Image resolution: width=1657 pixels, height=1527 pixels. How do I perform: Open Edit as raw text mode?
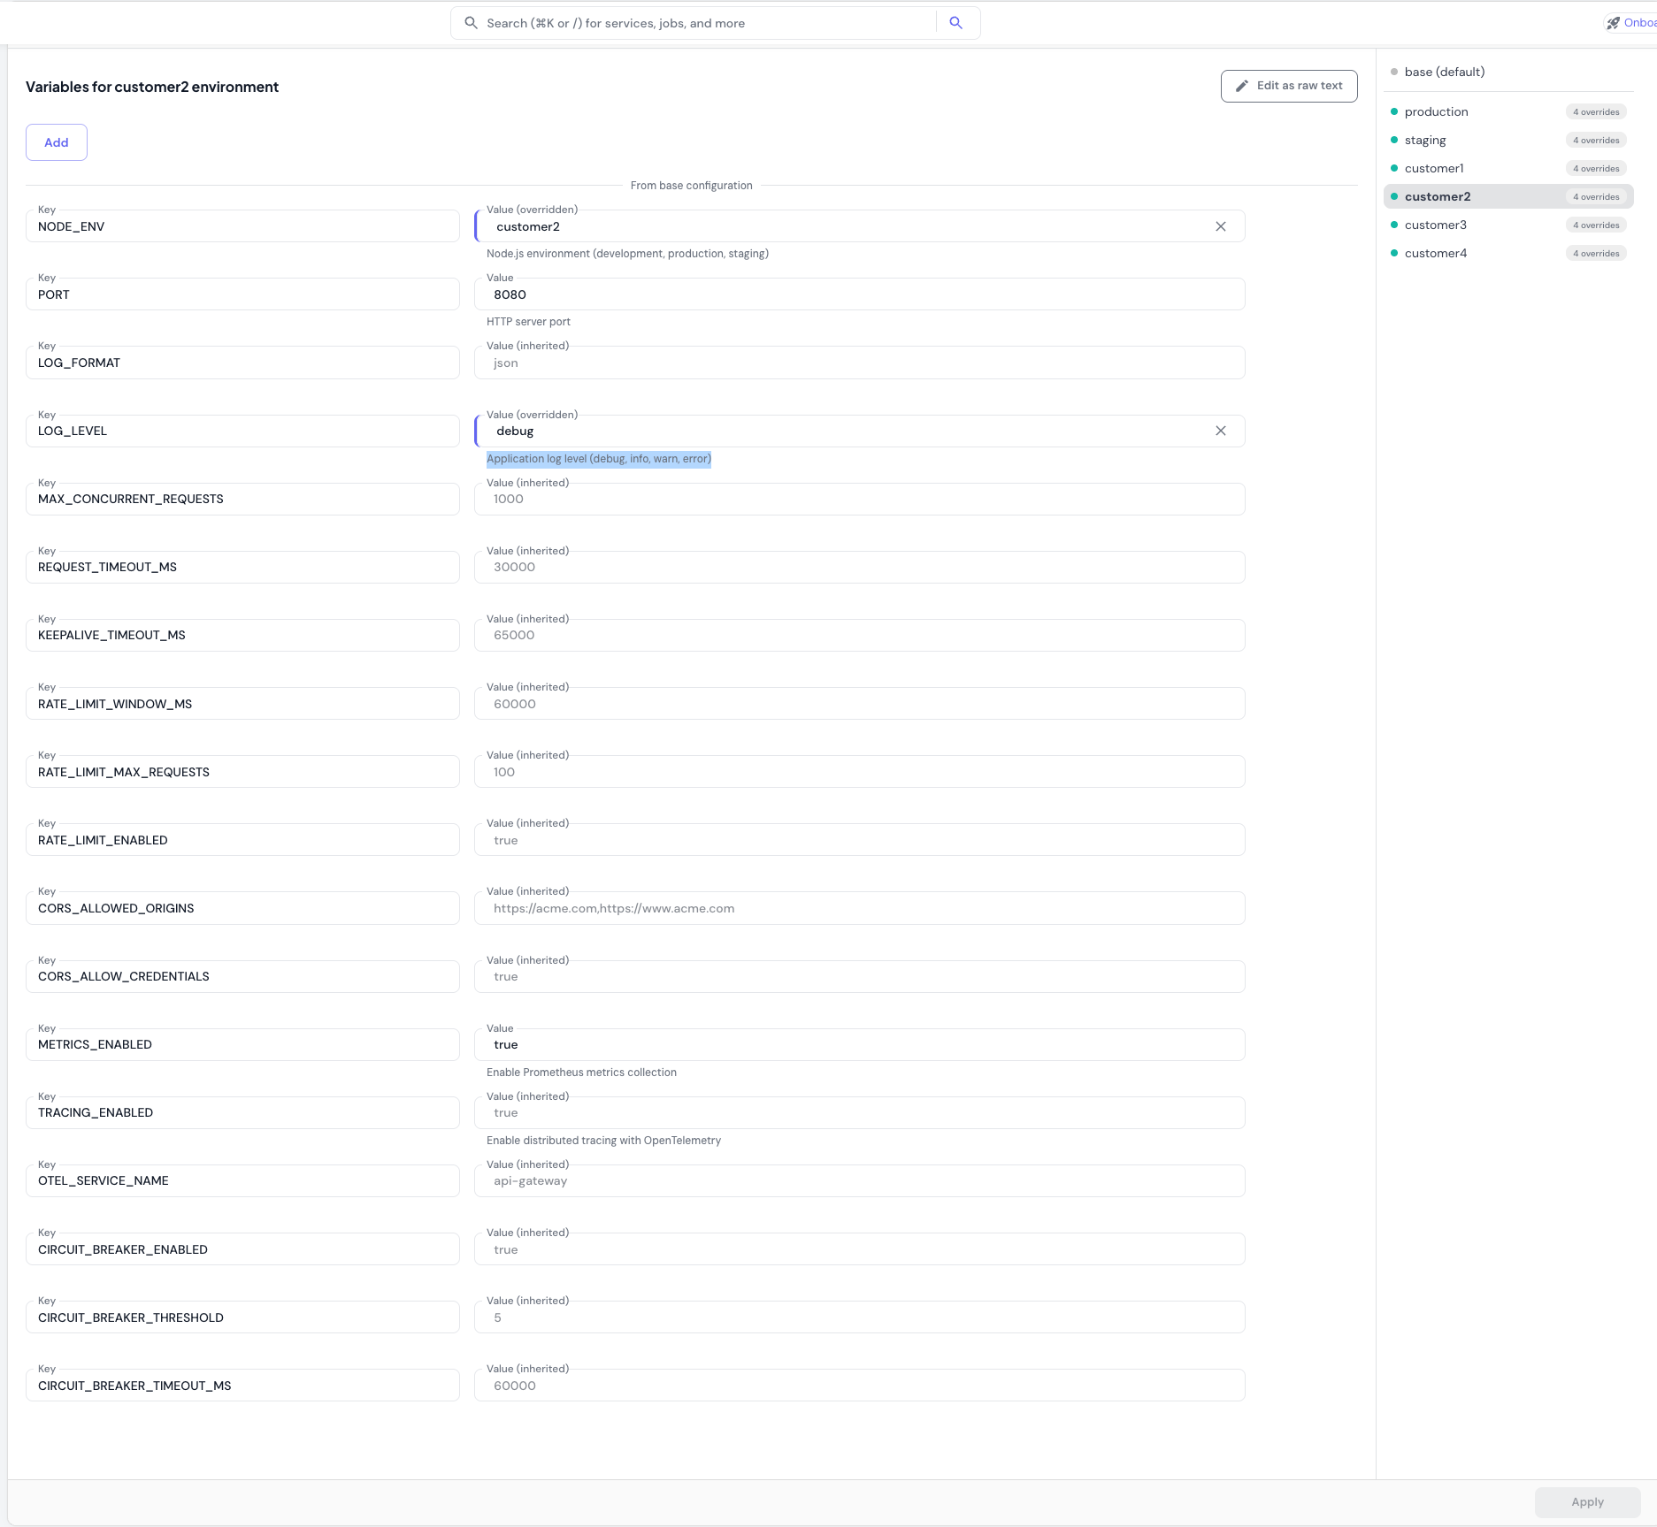pyautogui.click(x=1289, y=85)
